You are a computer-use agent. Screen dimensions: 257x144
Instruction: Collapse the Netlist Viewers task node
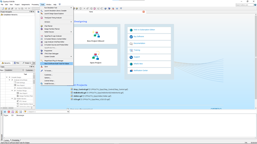coord(12,99)
